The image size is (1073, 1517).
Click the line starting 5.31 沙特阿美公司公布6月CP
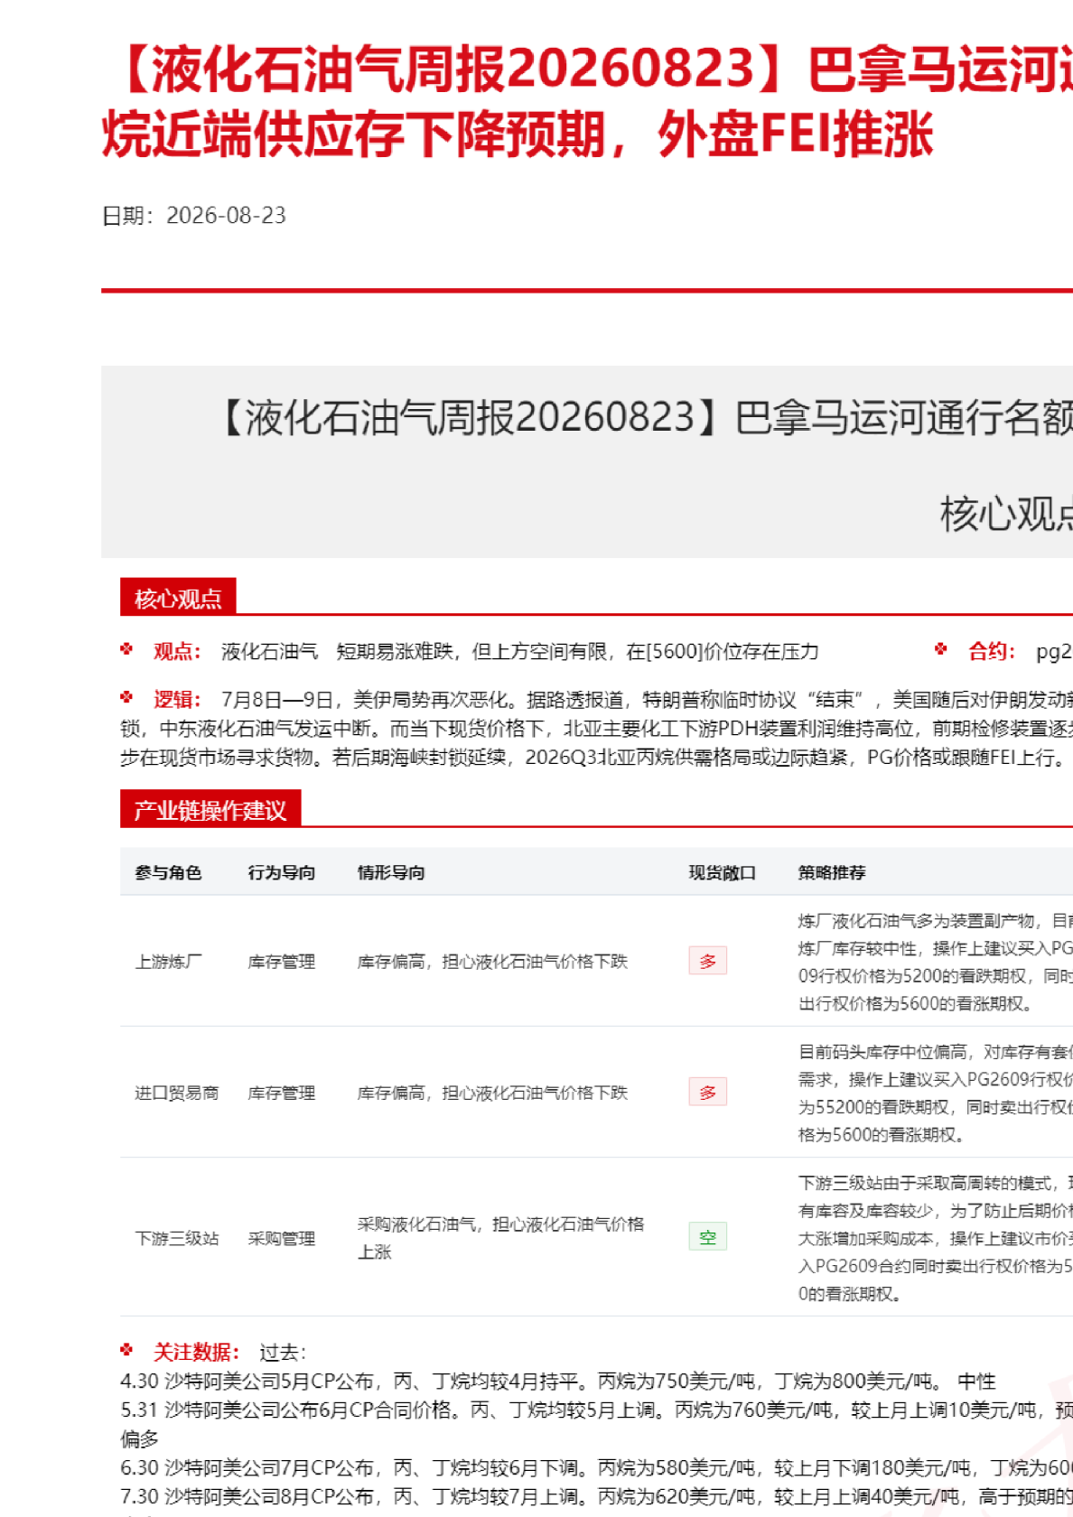(596, 1410)
